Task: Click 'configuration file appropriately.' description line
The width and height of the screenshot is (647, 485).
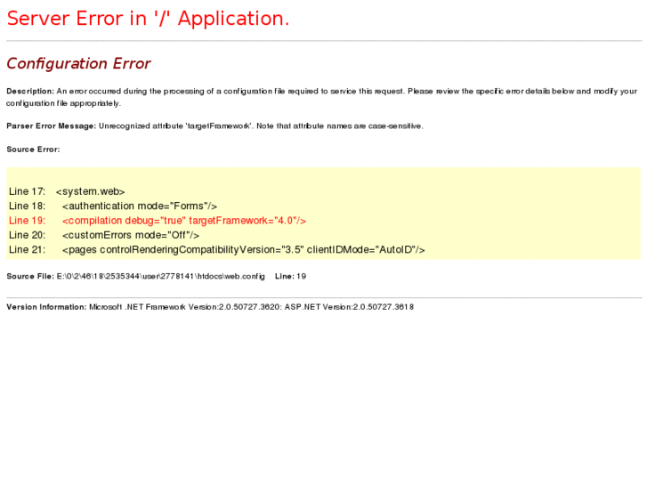Action: click(63, 103)
